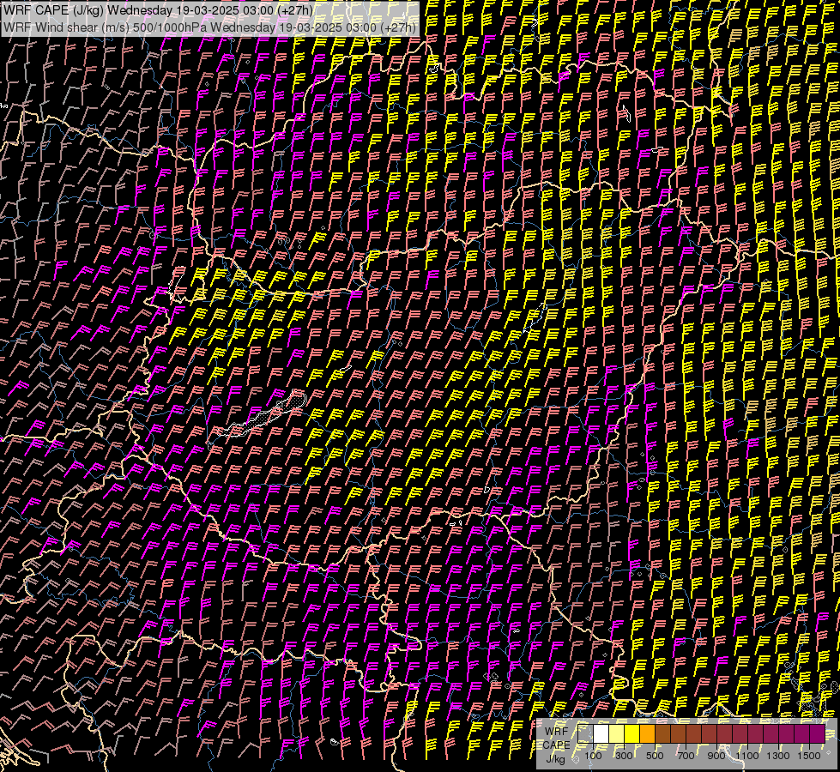Click the orange CAPE legend swatch
Image resolution: width=840 pixels, height=772 pixels.
tap(647, 734)
